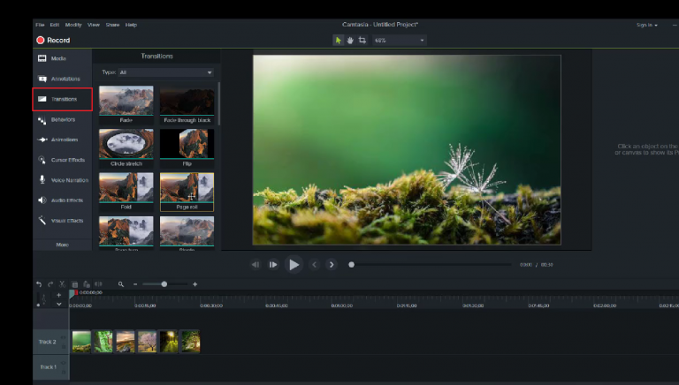This screenshot has width=679, height=385.
Task: Open the Voice Narration panel
Action: pyautogui.click(x=63, y=180)
